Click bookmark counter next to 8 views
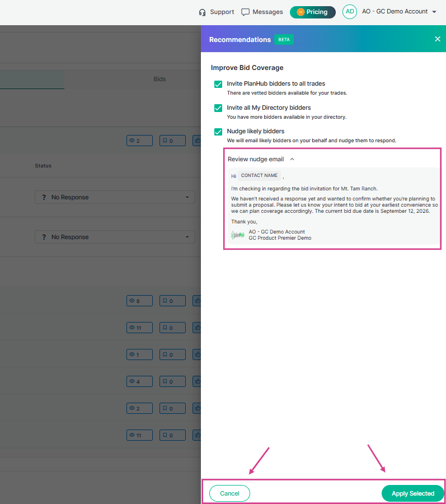This screenshot has width=446, height=504. point(172,301)
